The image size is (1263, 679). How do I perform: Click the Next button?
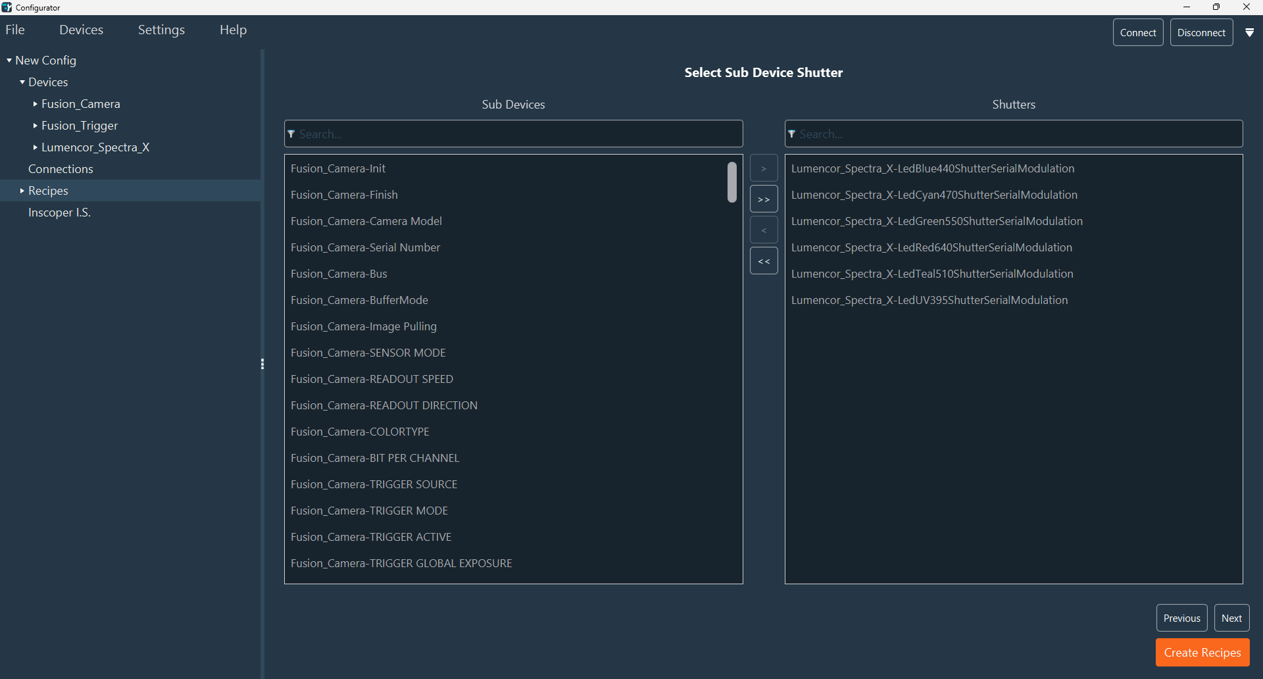pyautogui.click(x=1231, y=618)
